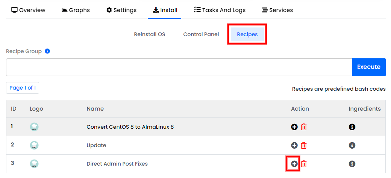Add the Convert CentOS 8 to AlmaLinux 8 recipe
This screenshot has height=178, width=391.
tap(294, 127)
